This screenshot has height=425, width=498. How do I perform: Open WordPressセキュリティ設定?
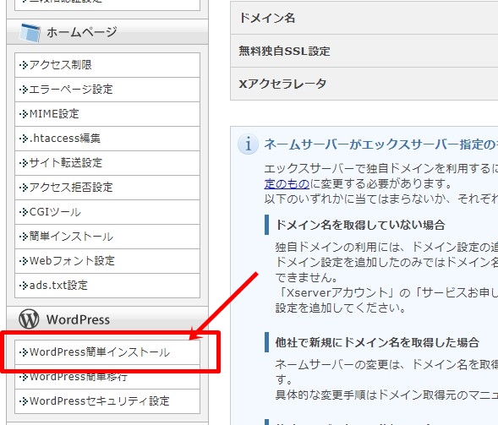107,401
